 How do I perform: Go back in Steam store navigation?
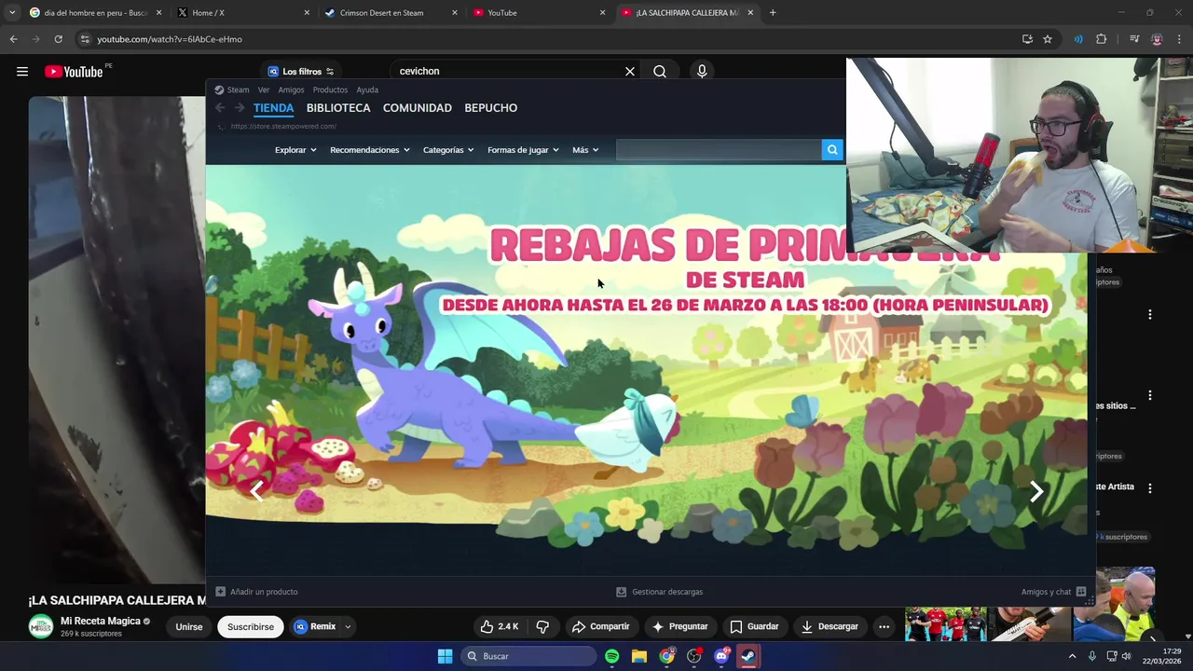click(x=220, y=108)
